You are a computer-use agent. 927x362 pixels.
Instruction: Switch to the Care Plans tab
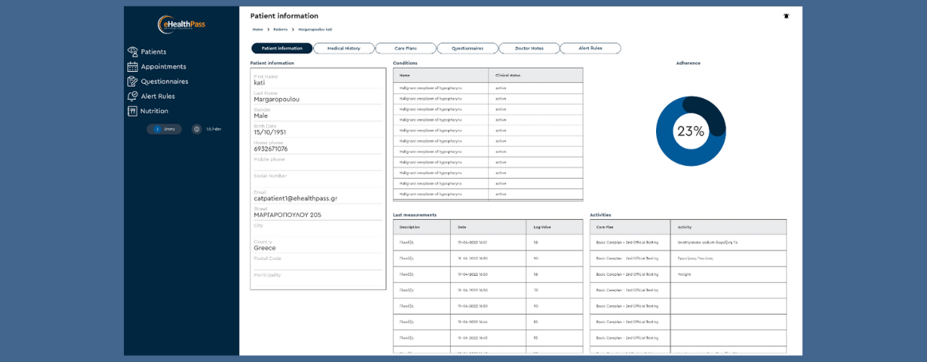[406, 49]
